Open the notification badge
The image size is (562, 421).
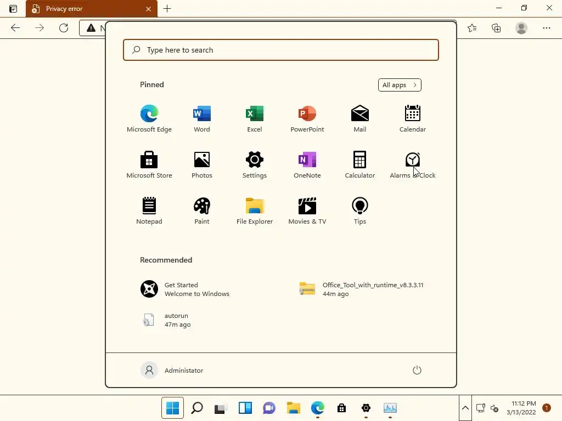click(x=547, y=408)
